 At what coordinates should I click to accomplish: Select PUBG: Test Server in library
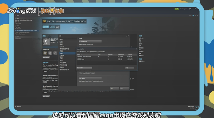[x=20, y=34]
